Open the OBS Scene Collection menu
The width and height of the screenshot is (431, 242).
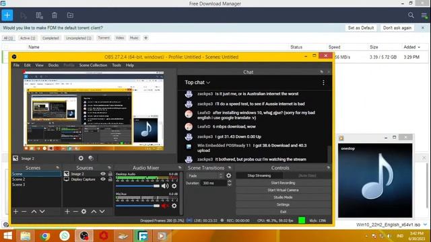tap(93, 65)
